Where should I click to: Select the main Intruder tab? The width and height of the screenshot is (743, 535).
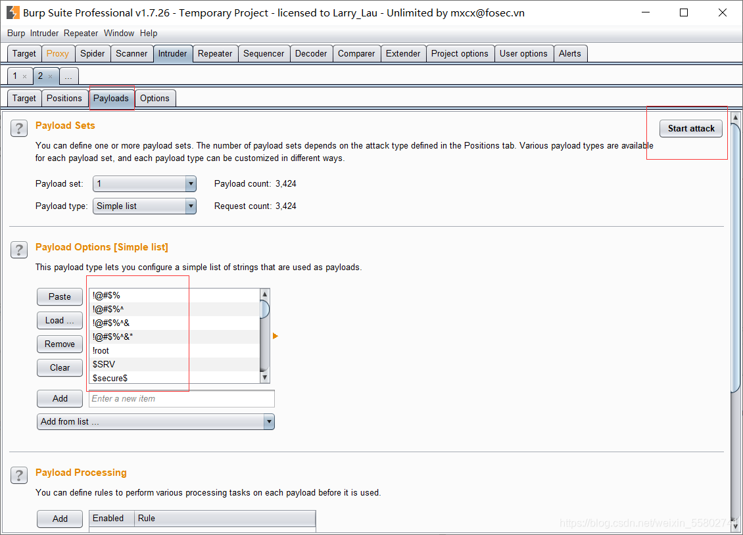(x=172, y=53)
